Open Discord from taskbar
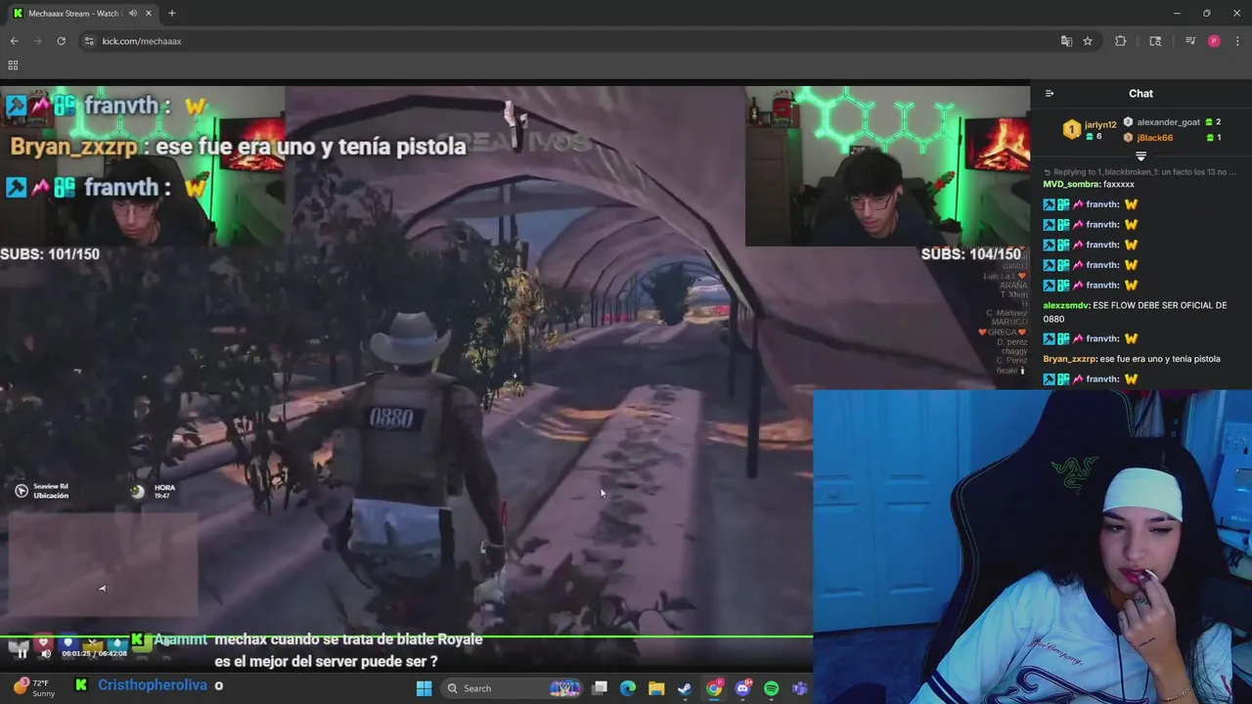 point(742,688)
